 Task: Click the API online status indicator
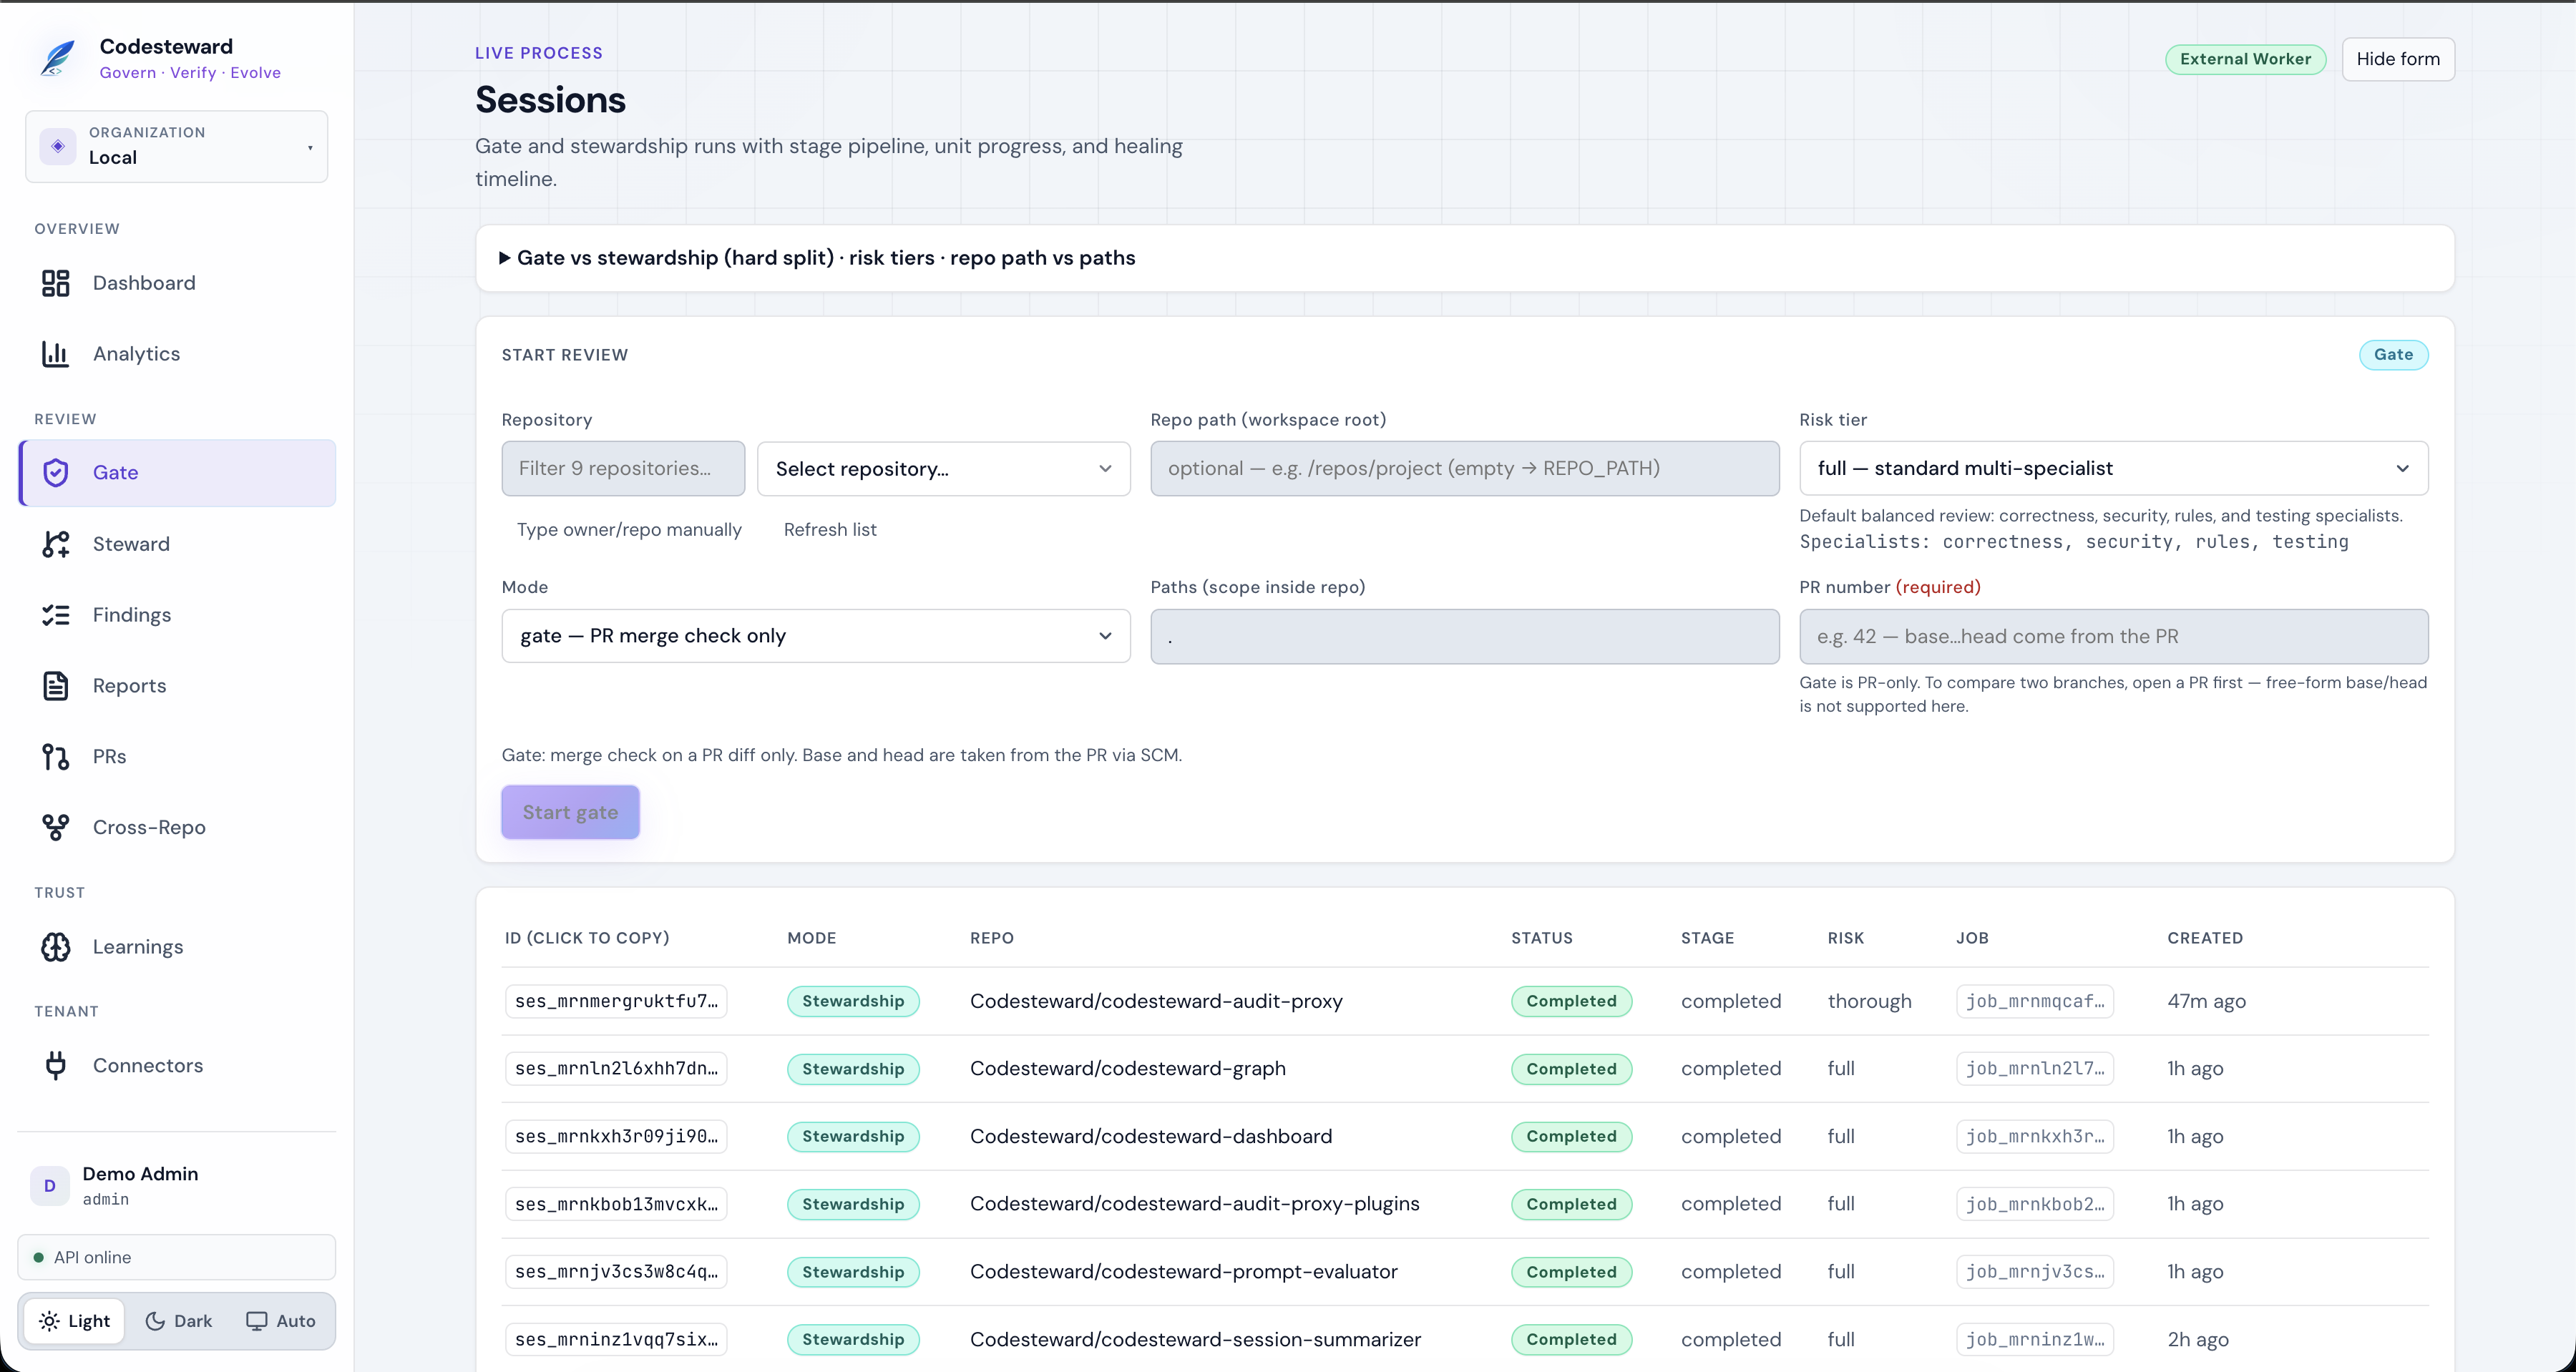coord(177,1257)
